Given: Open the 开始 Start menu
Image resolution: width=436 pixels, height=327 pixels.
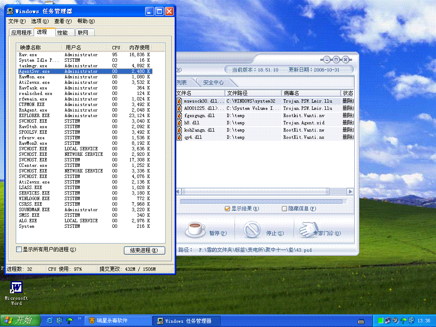Looking at the screenshot, I should pos(20,320).
